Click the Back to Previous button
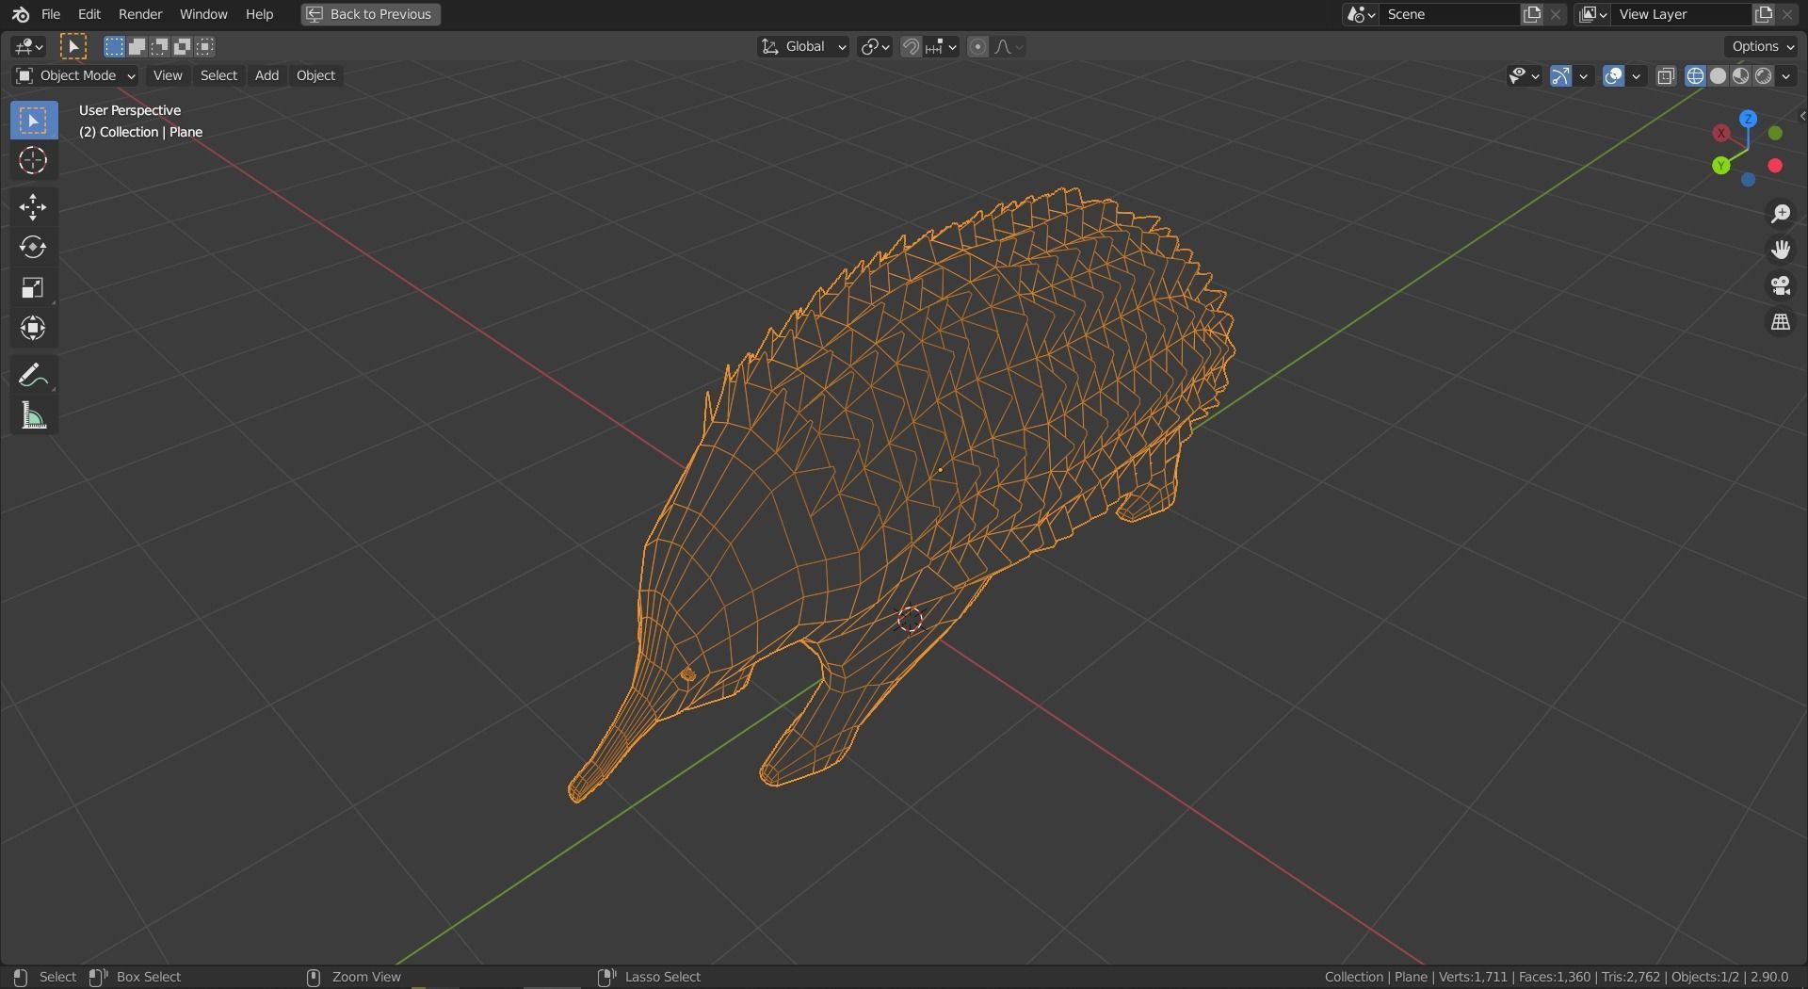 (x=371, y=14)
